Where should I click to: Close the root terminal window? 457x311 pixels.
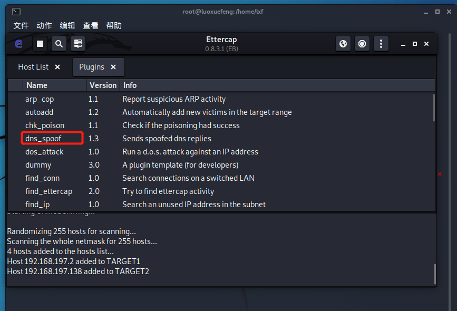coord(449,12)
